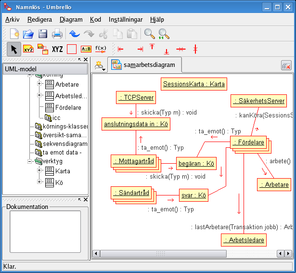The height and width of the screenshot is (273, 296).
Task: Select the anslutningsdata in : Kö object
Action: coord(136,124)
